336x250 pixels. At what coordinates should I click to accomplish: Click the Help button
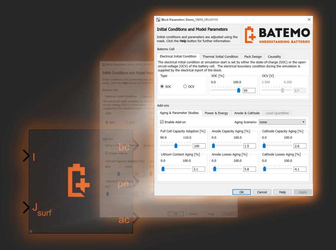point(282,192)
